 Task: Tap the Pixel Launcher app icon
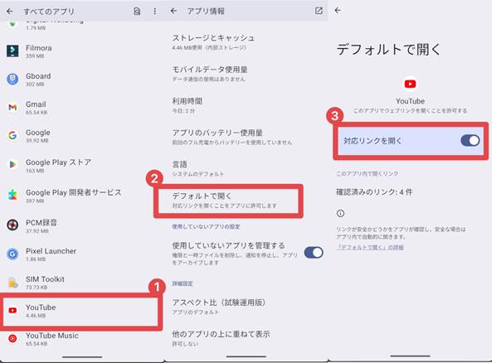[x=12, y=254]
